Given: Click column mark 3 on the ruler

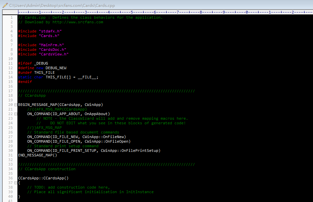Looking at the screenshot, I should click(x=86, y=12).
